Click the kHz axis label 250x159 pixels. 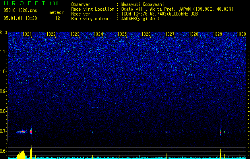pos(4,32)
